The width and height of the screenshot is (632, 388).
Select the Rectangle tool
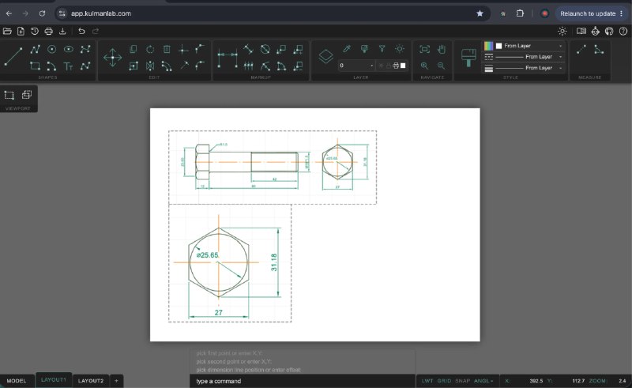tap(35, 66)
